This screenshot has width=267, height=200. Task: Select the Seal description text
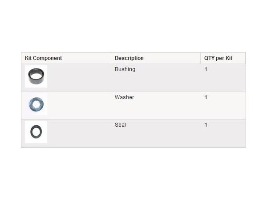(x=120, y=125)
